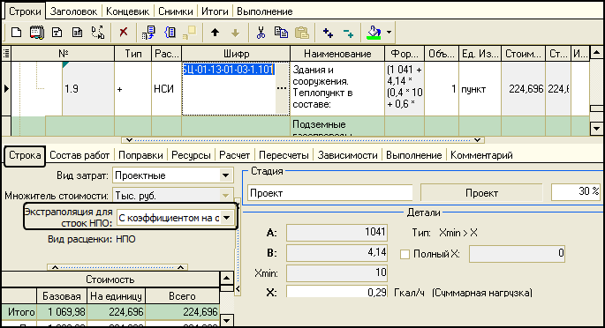This screenshot has width=605, height=328.
Task: Click the blue document-with-arrow toolbar icon
Action: click(148, 33)
